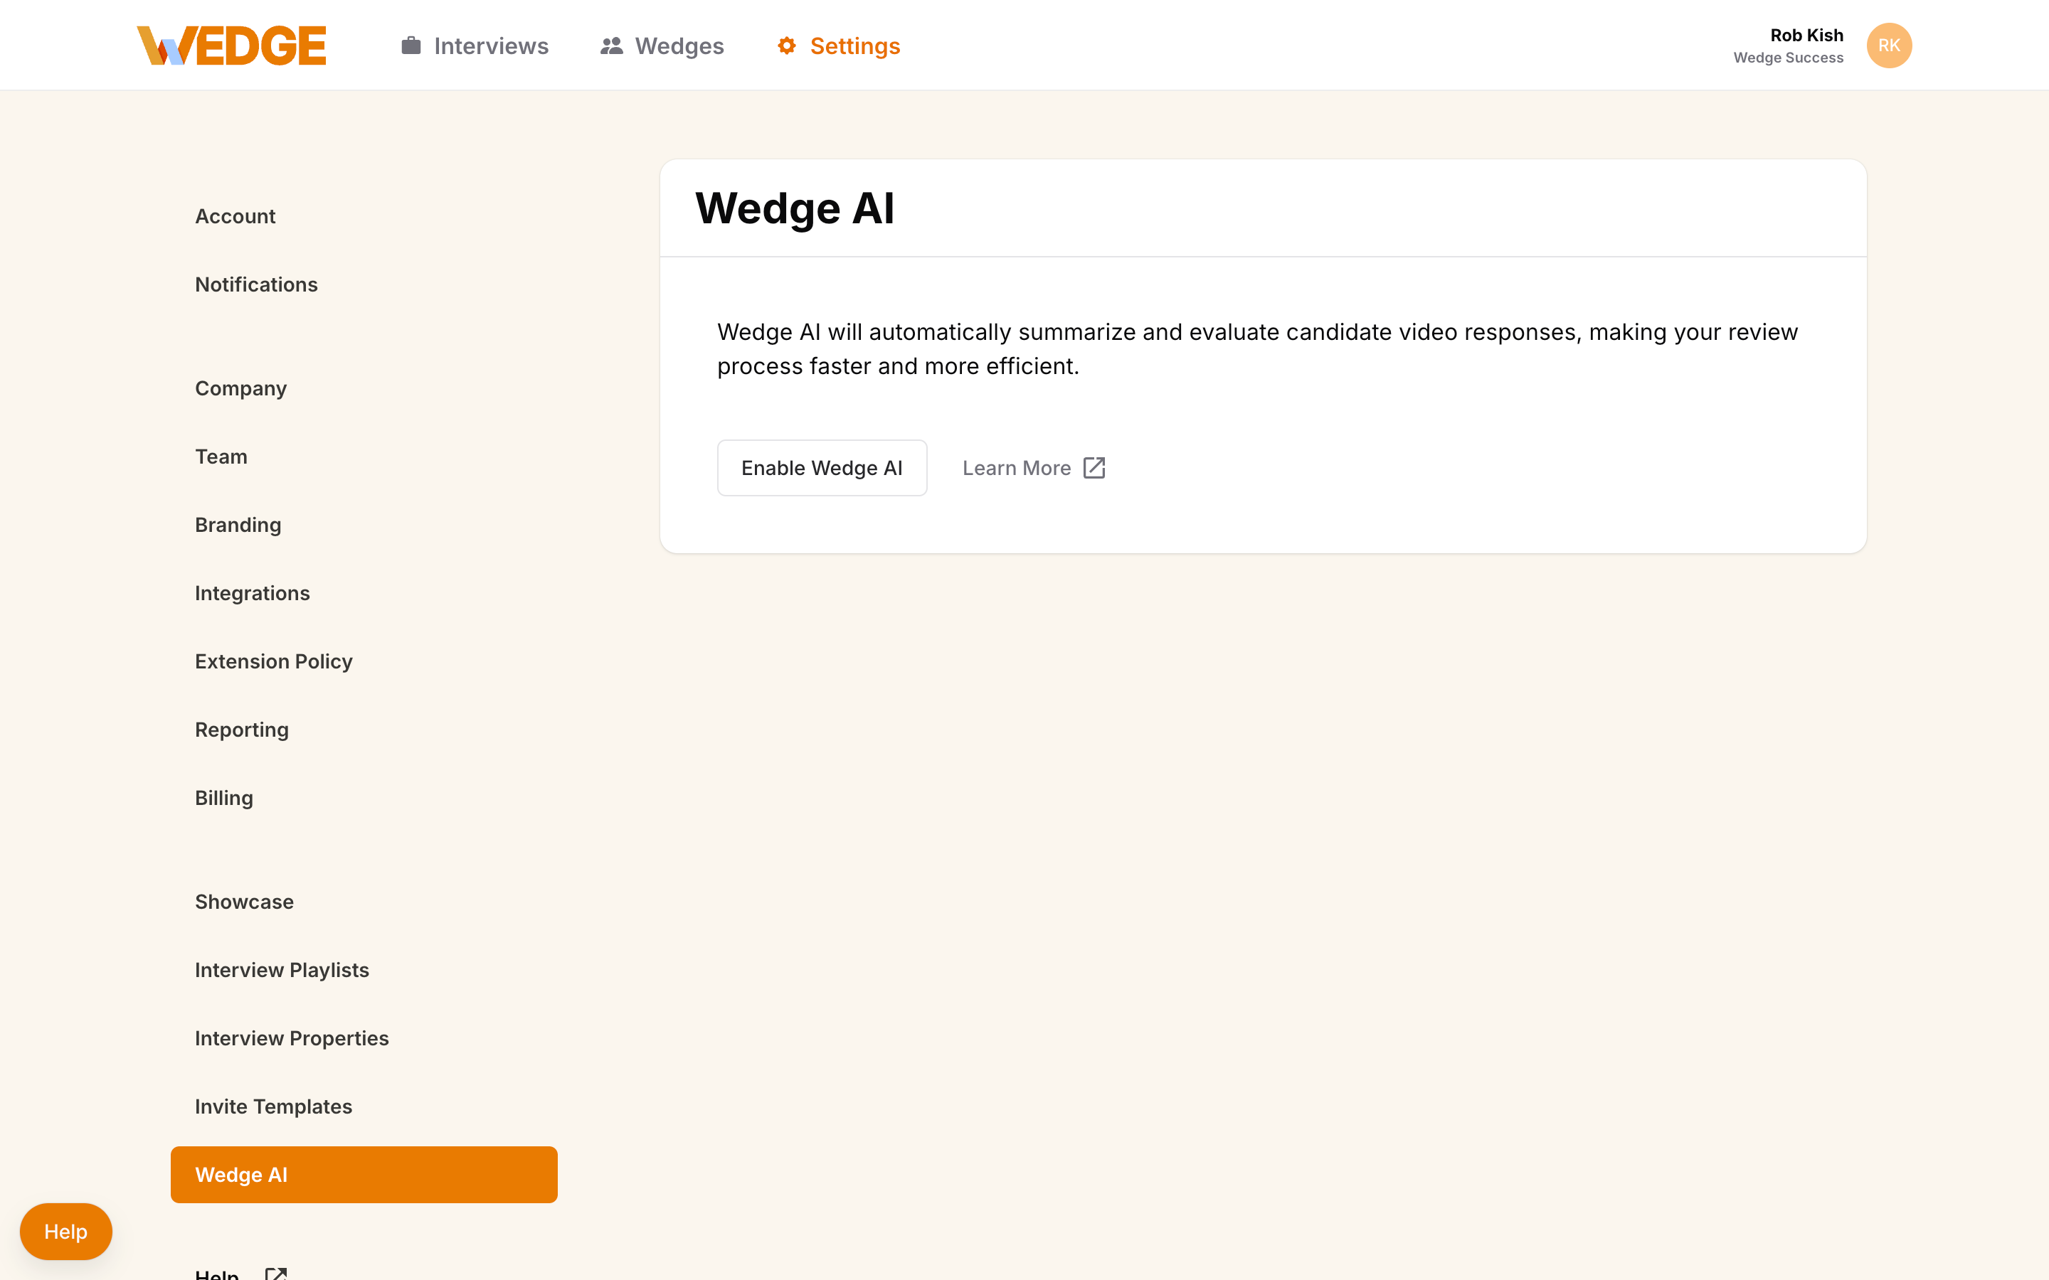The width and height of the screenshot is (2049, 1280).
Task: Click the external link icon next to Help in sidebar
Action: (276, 1272)
